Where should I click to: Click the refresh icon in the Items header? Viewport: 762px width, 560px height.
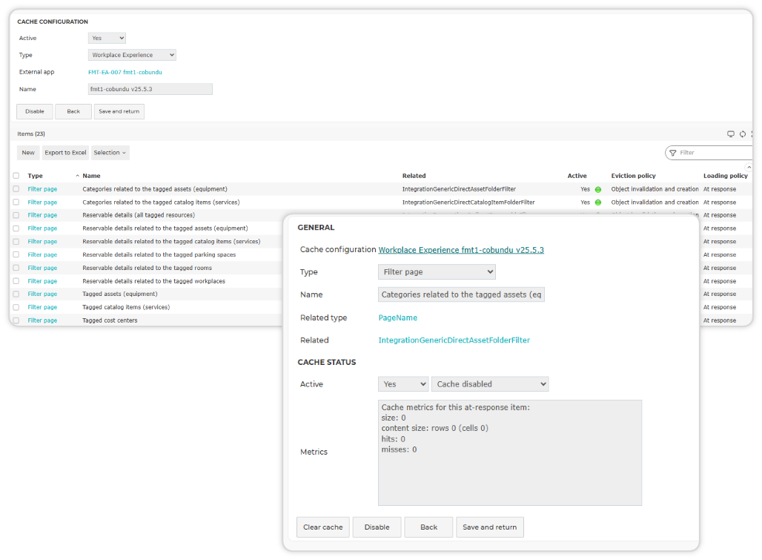(x=743, y=134)
